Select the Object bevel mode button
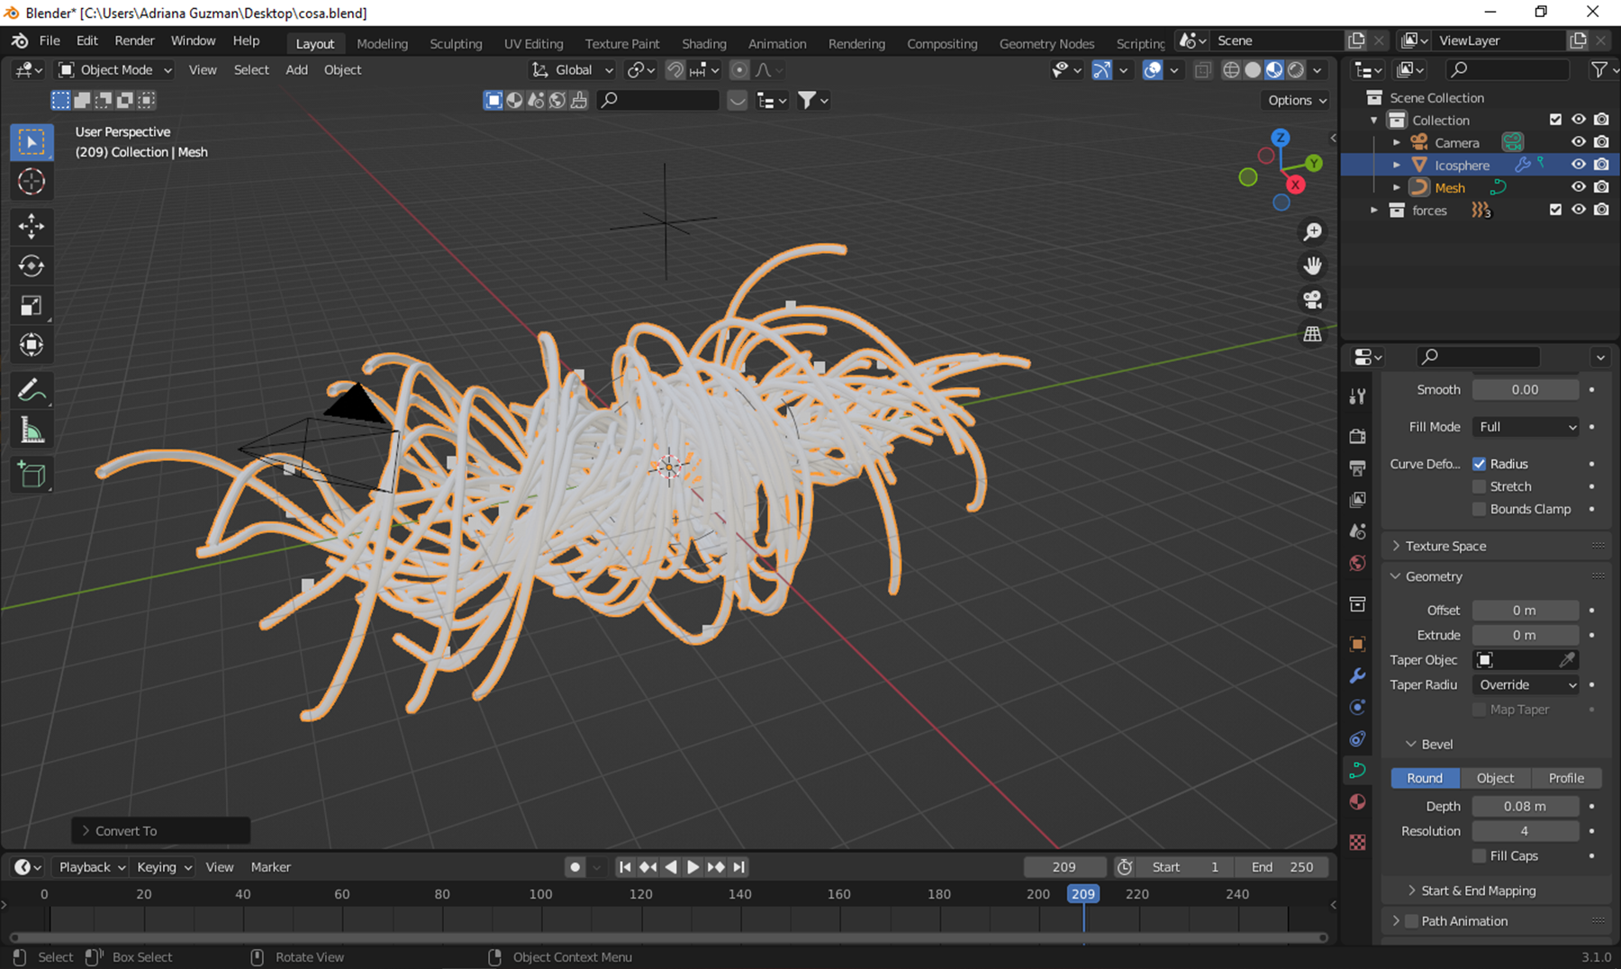 (x=1495, y=778)
